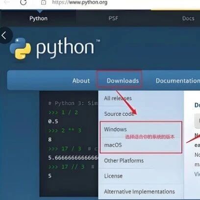Image resolution: width=200 pixels, height=200 pixels.
Task: Open the About menu
Action: (81, 81)
